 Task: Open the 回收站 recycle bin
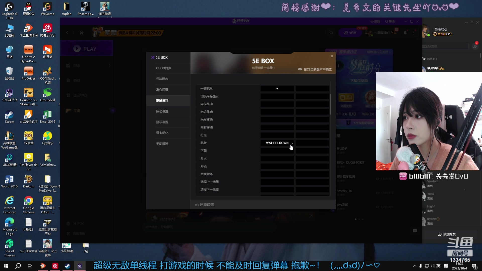coord(10,73)
